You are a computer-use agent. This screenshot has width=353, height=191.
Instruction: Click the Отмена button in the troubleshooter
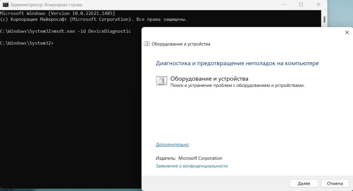coord(335,183)
